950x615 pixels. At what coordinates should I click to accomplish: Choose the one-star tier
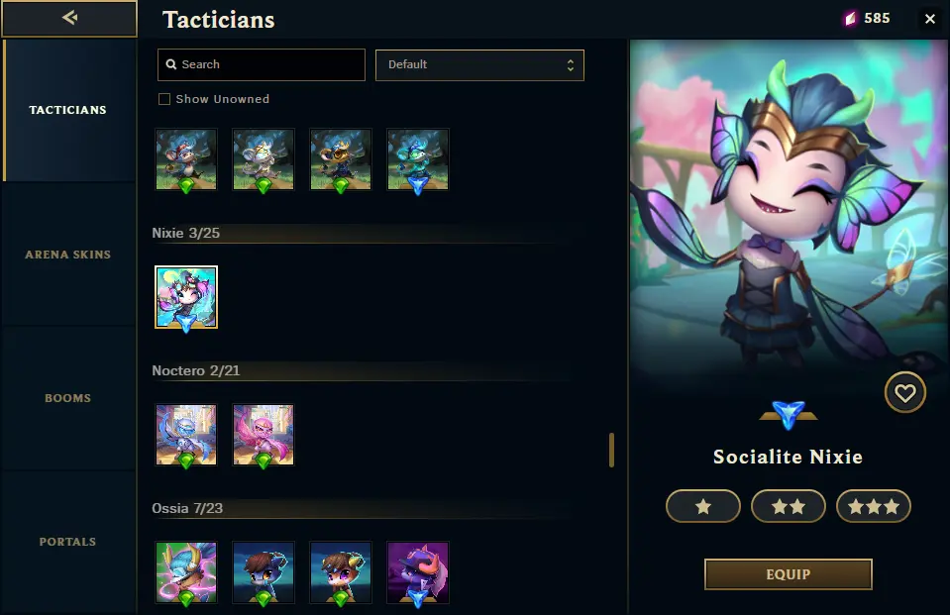pos(703,507)
